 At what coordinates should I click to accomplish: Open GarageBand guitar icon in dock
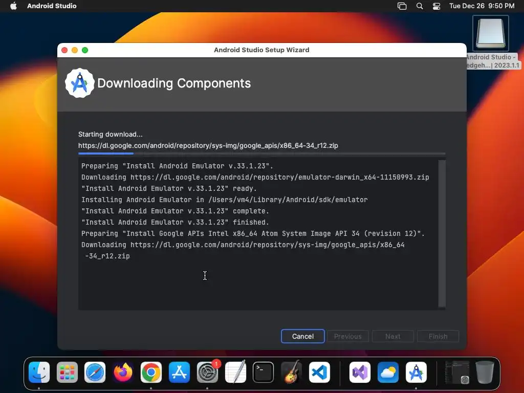(291, 372)
